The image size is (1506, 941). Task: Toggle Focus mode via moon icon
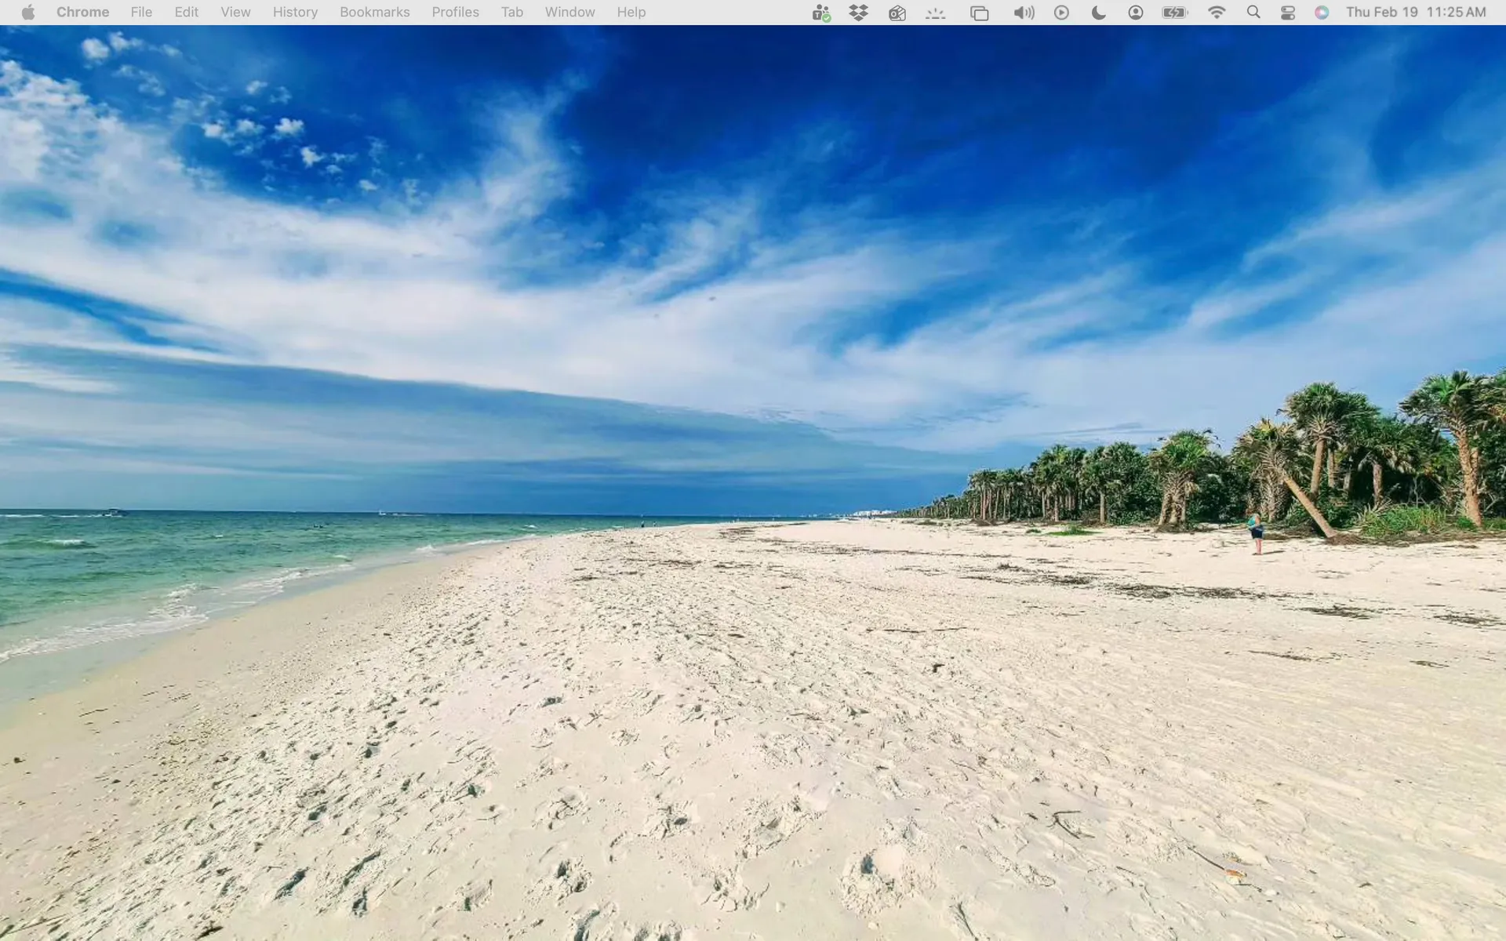click(1098, 13)
